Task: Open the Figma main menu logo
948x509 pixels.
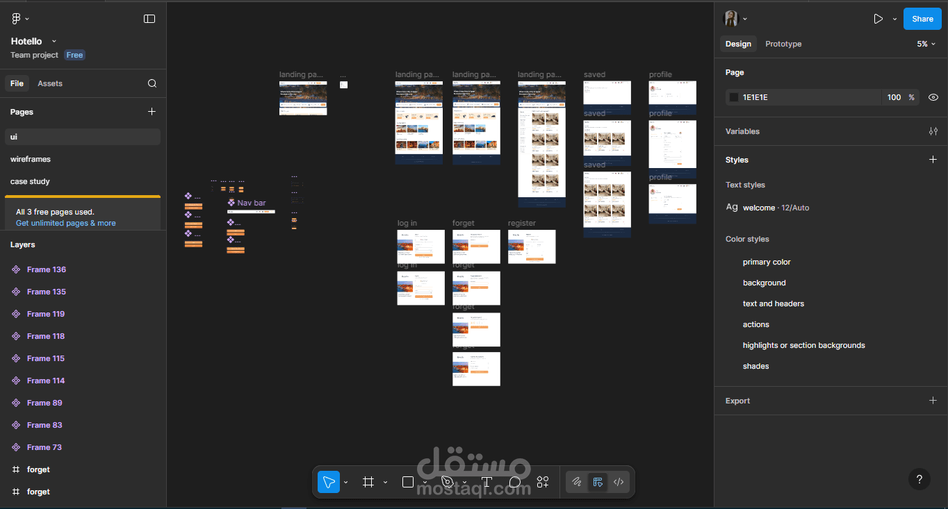Action: 17,19
